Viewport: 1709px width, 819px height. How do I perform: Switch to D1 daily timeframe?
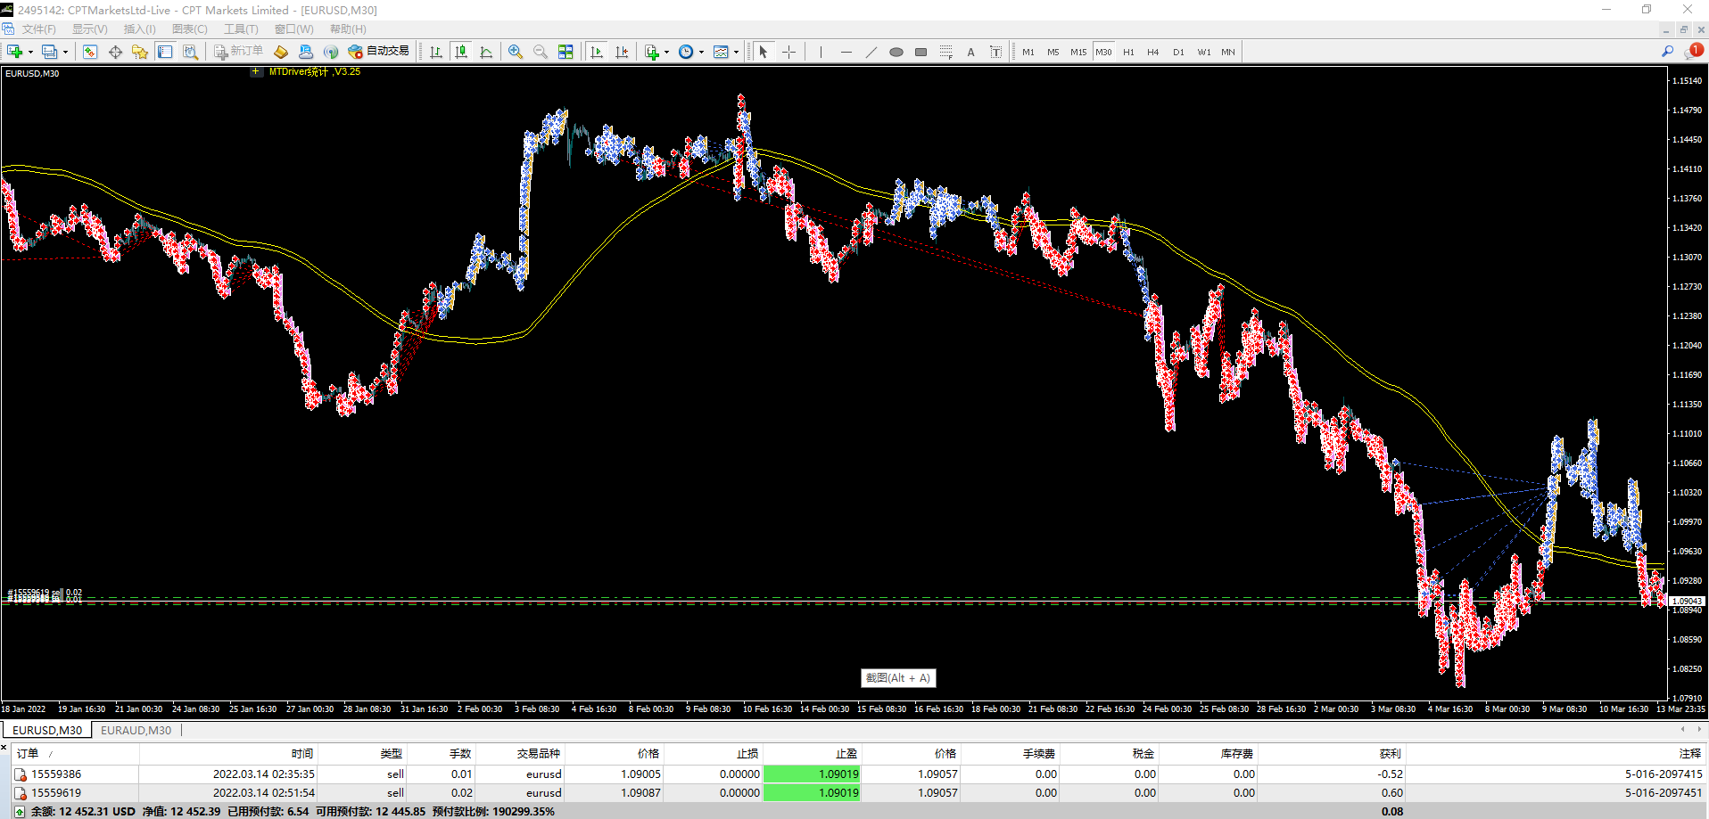(1178, 52)
